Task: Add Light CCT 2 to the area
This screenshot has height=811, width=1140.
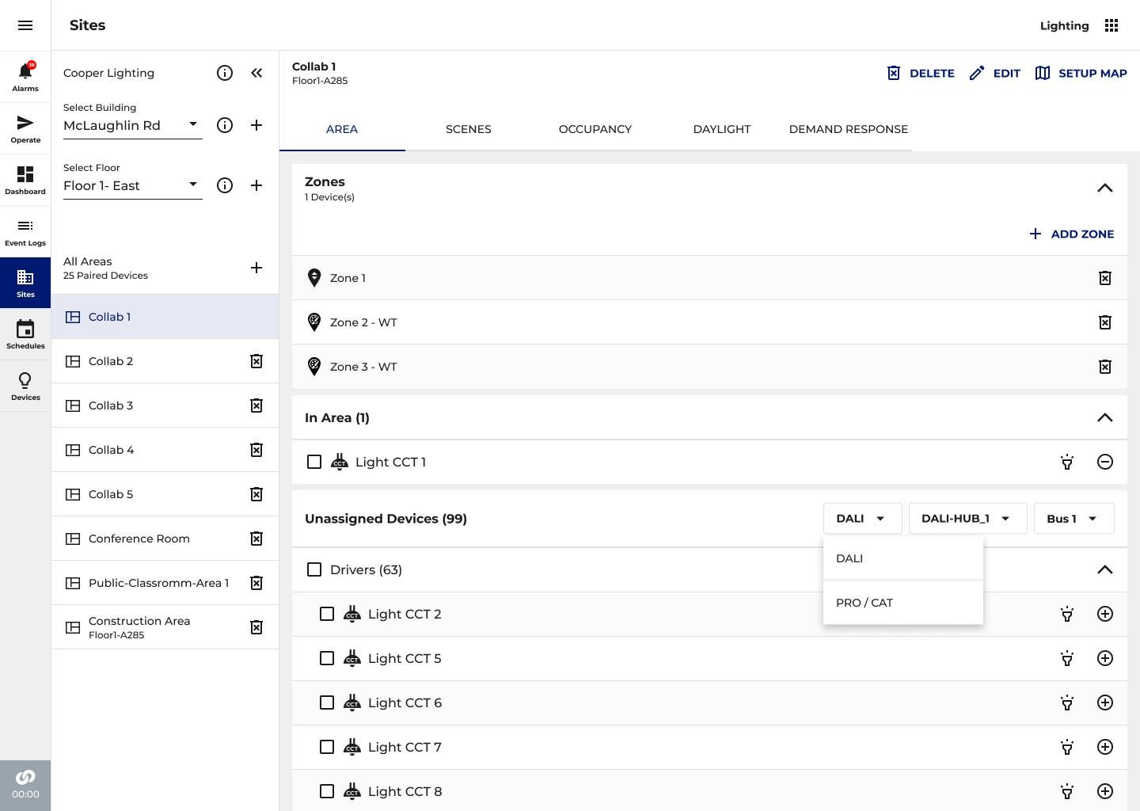Action: (1105, 614)
